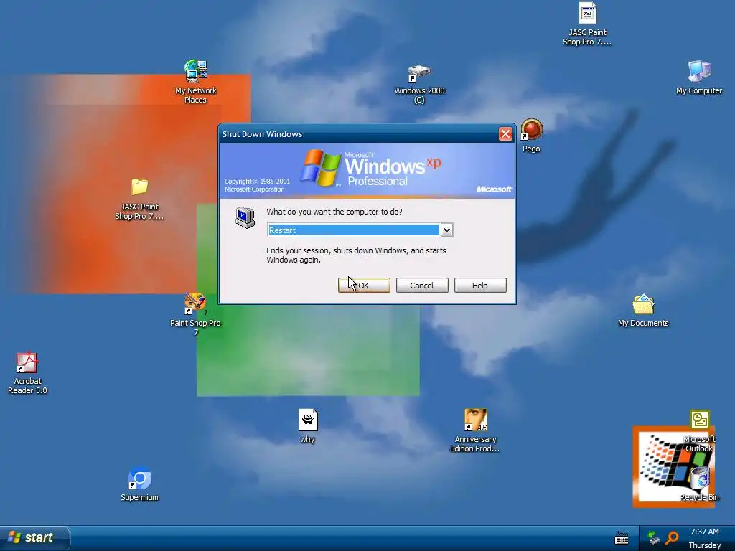Viewport: 735px width, 551px height.
Task: Click the 'Ends your session' description text
Action: 356,255
